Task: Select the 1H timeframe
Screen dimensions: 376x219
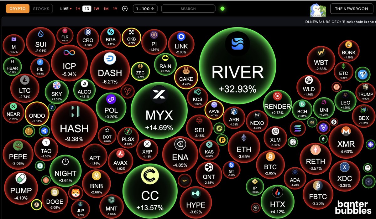Action: [x=78, y=9]
